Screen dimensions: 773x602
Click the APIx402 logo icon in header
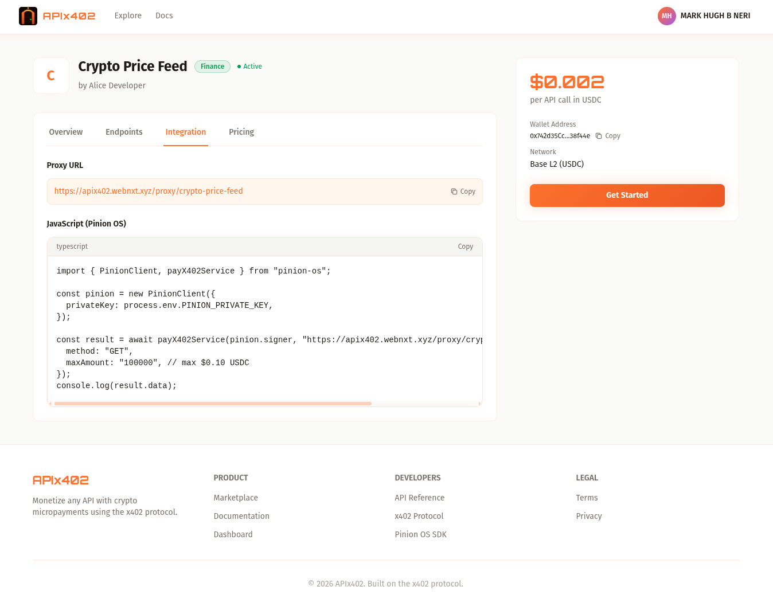(28, 16)
